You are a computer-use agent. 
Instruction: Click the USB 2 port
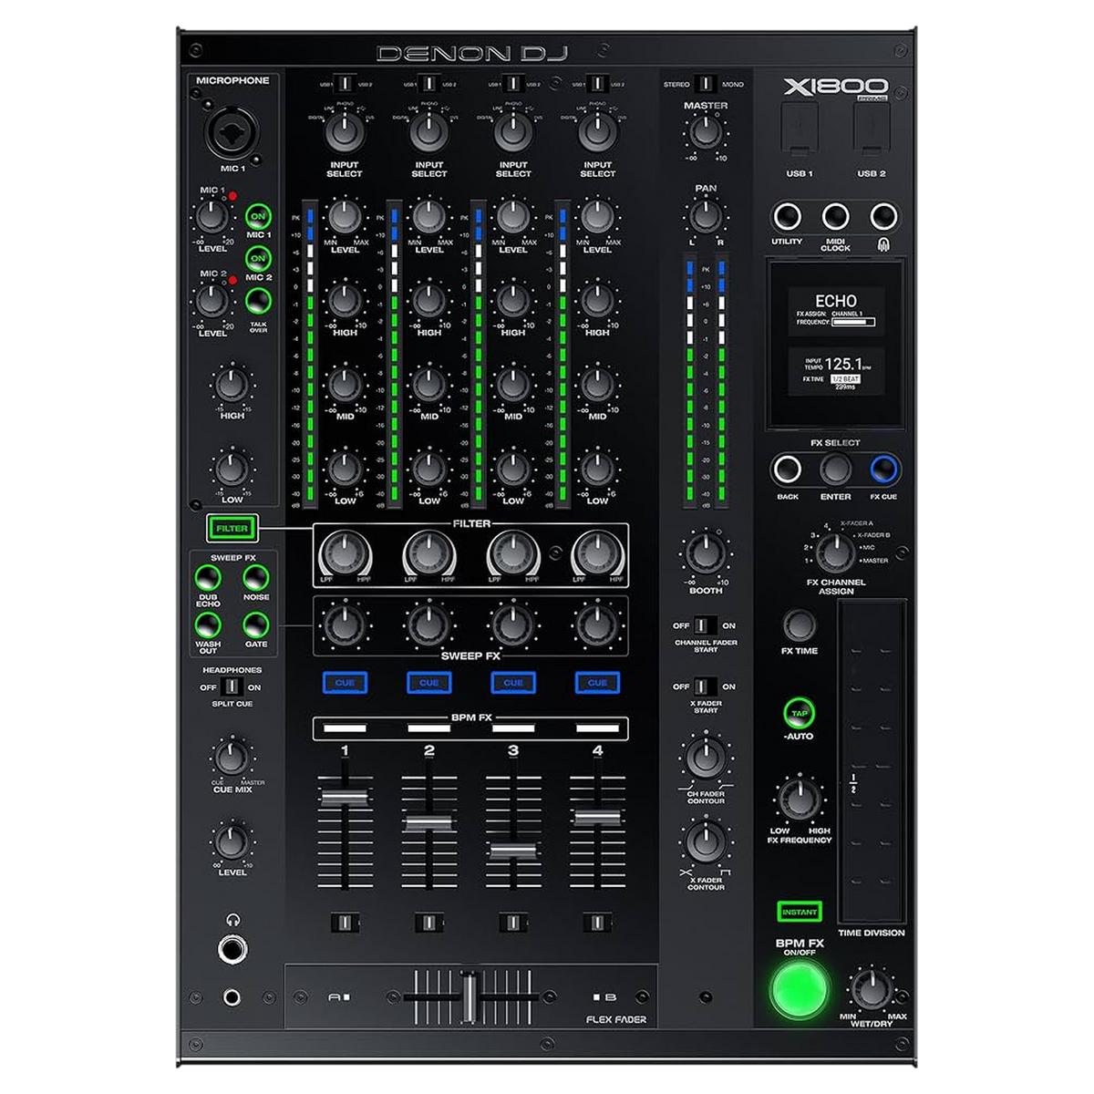point(872,129)
